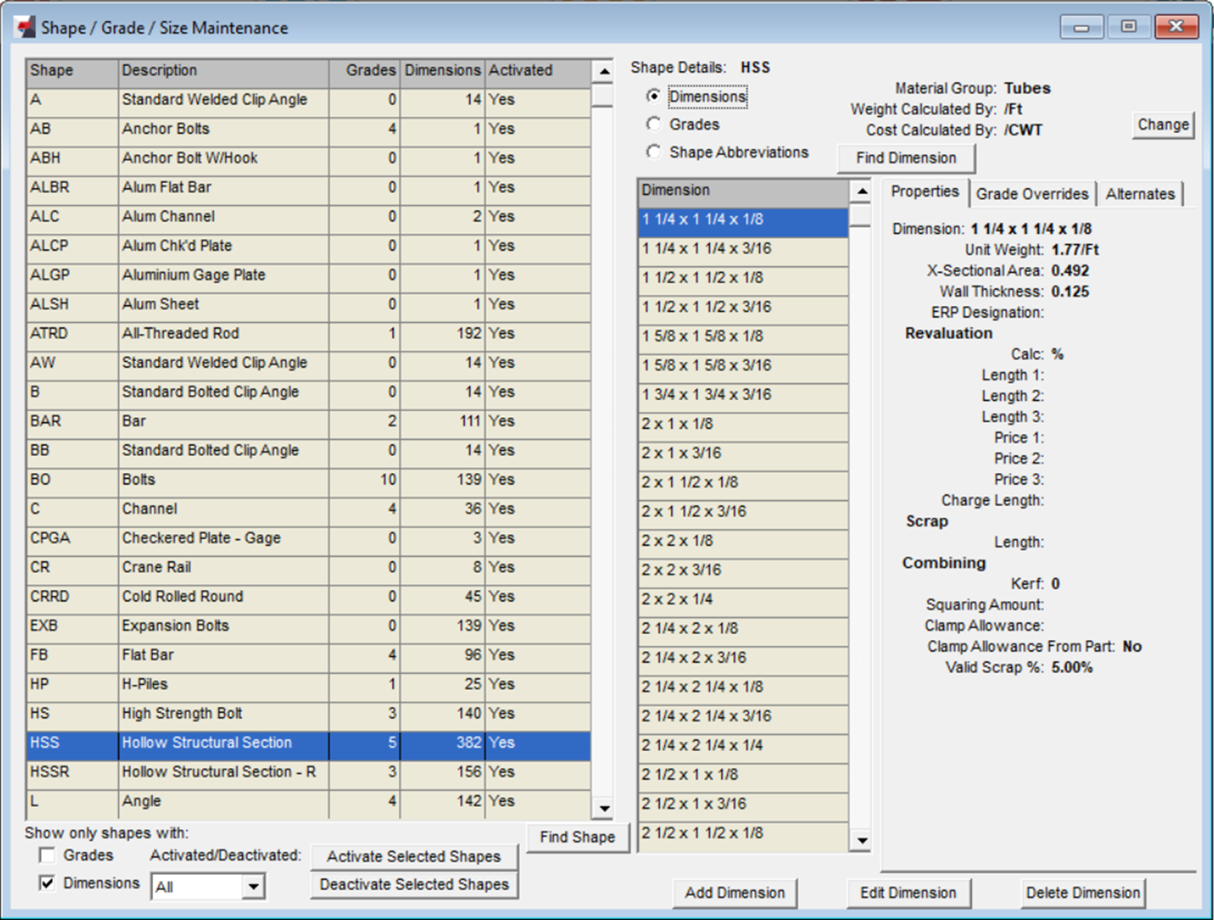Select the Grades radio button
Screen dimensions: 1214x920
click(x=655, y=124)
